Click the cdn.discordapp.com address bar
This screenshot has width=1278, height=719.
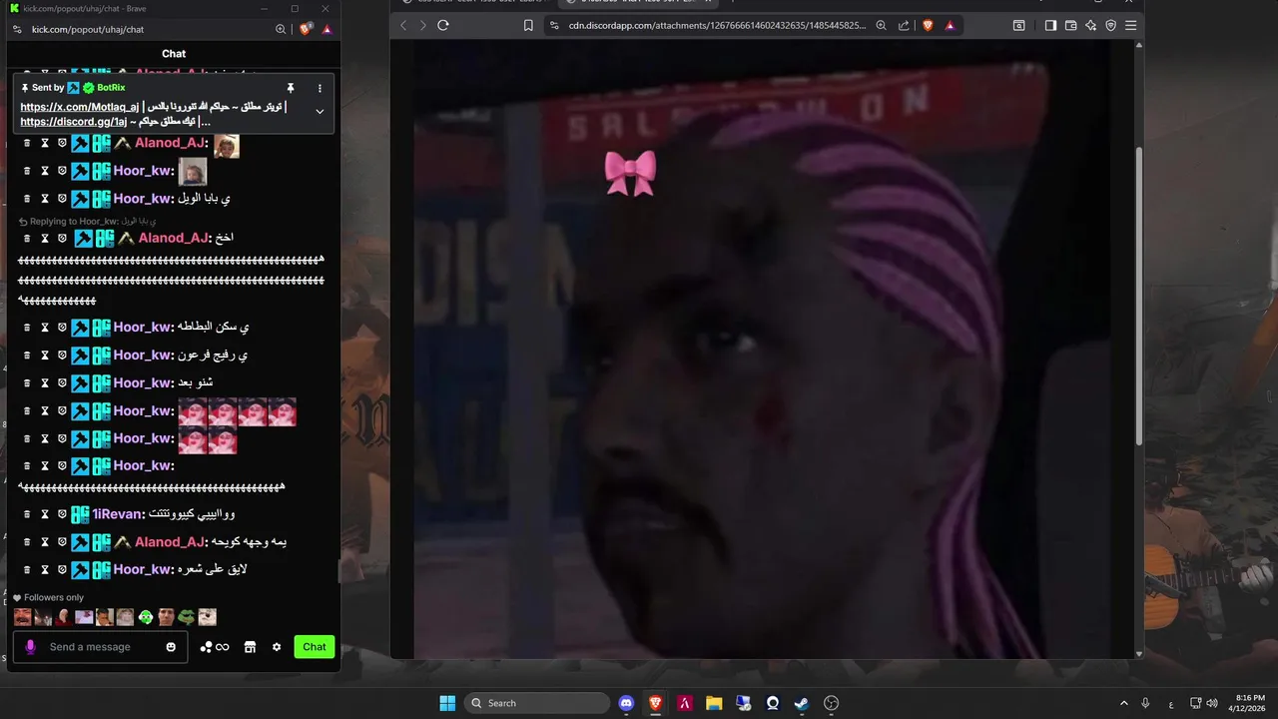[717, 25]
